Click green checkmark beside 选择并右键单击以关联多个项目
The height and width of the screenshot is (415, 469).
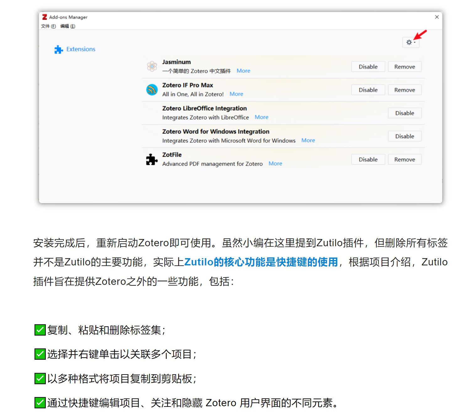point(40,354)
